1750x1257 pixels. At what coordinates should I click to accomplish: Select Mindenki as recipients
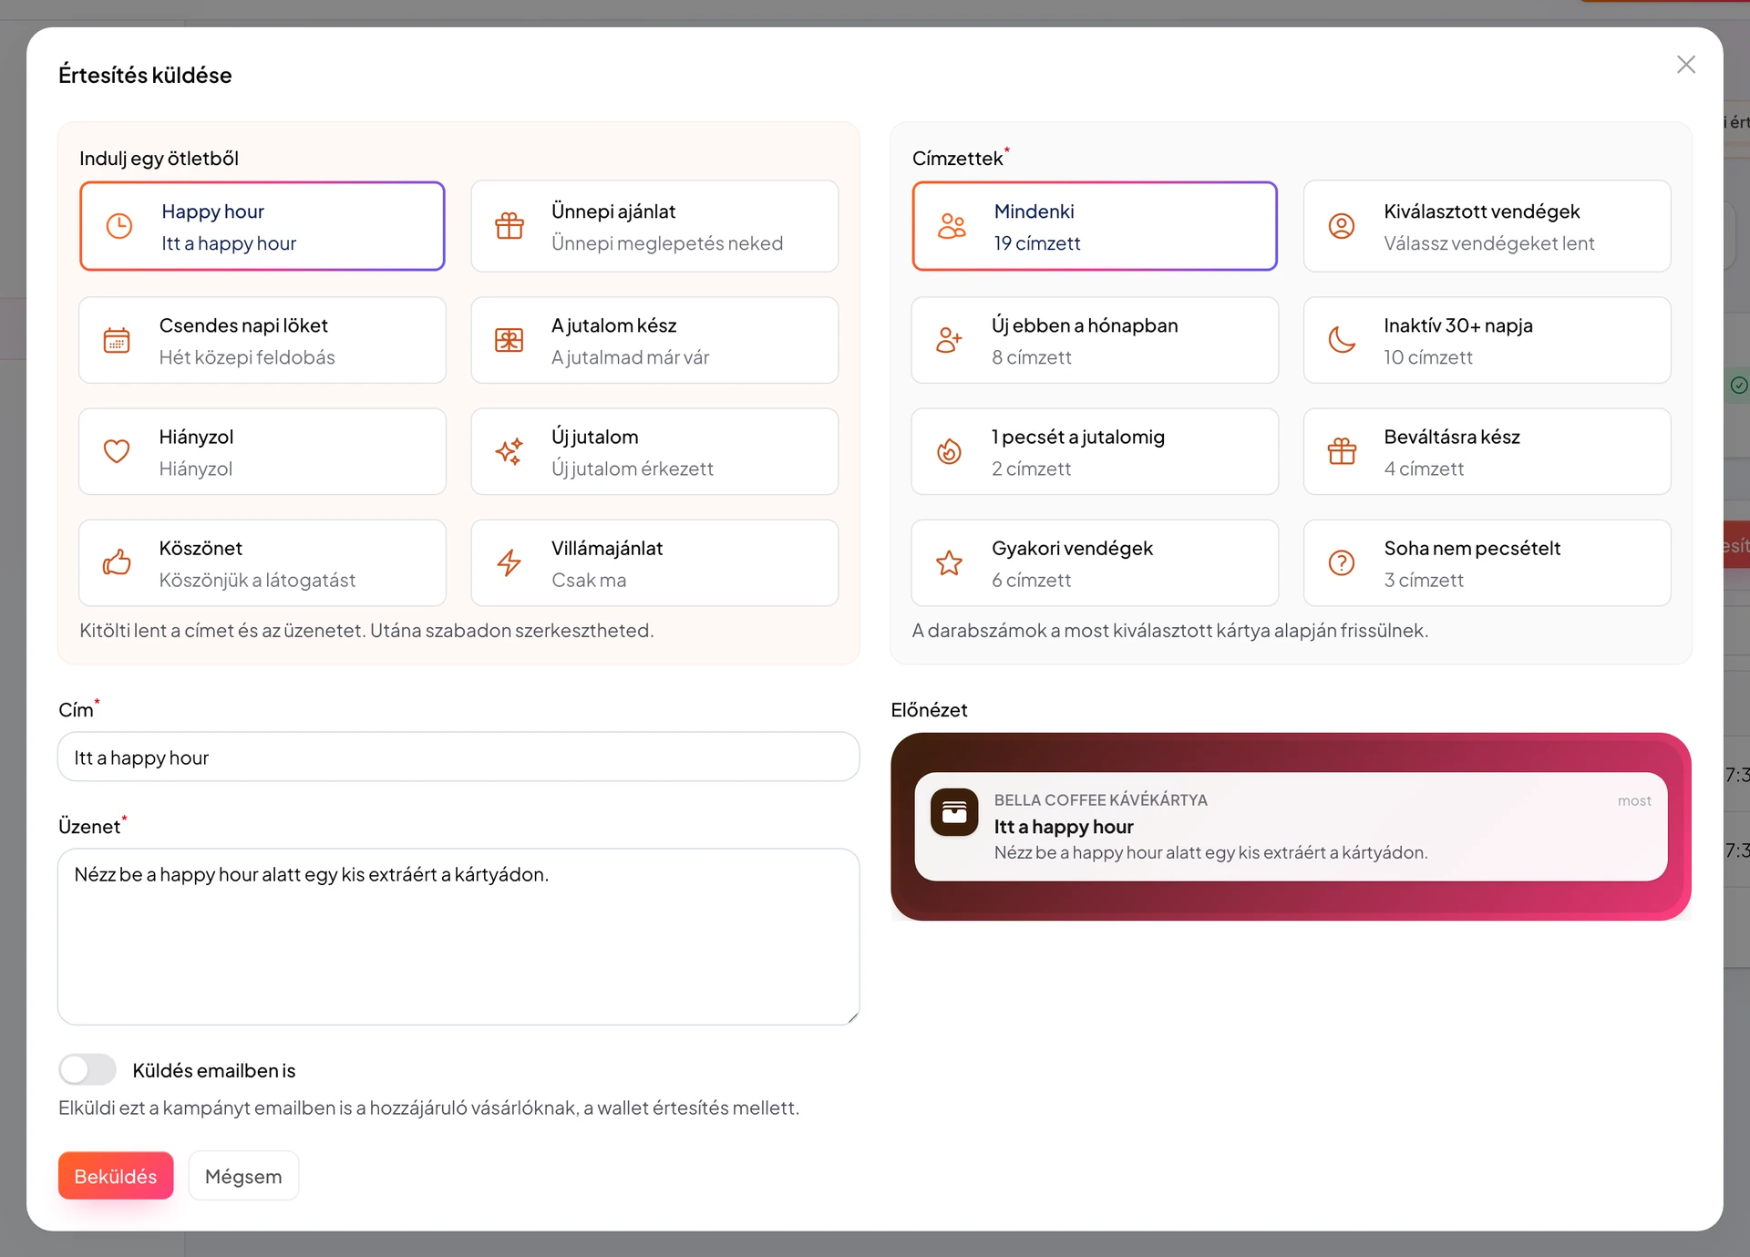(x=1095, y=226)
